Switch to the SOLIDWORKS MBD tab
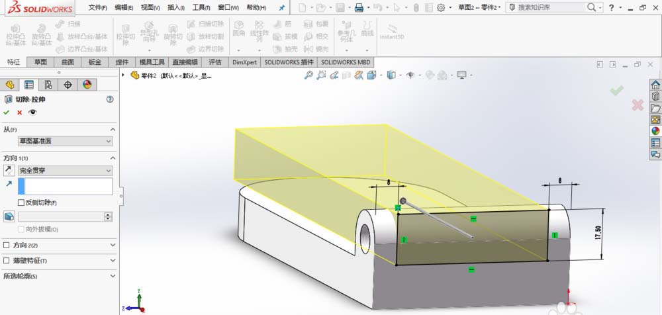Image resolution: width=662 pixels, height=315 pixels. click(346, 62)
